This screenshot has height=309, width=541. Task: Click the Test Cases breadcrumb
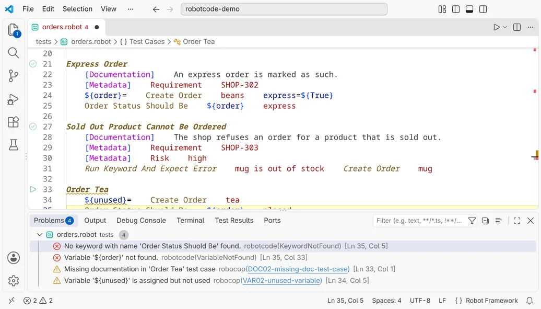click(143, 41)
